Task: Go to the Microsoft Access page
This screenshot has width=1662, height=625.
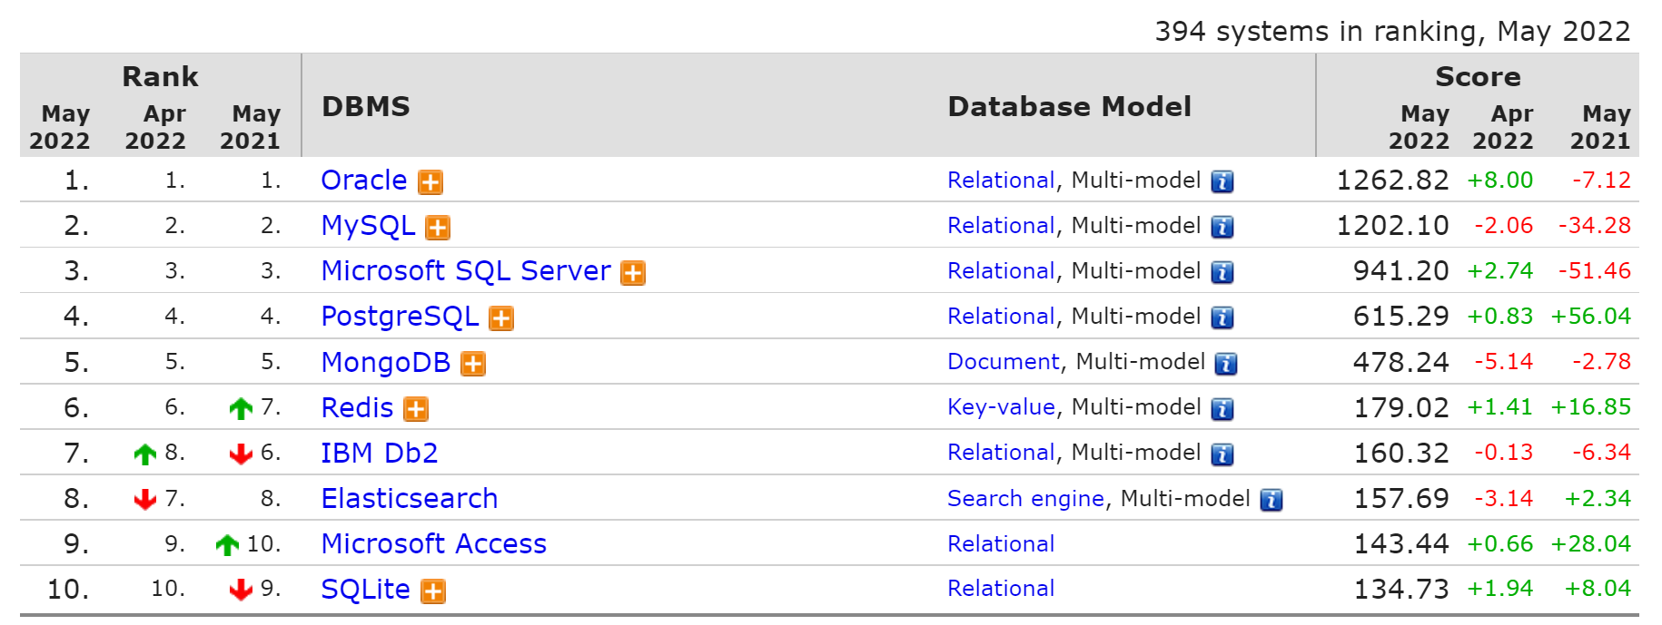Action: [x=433, y=543]
